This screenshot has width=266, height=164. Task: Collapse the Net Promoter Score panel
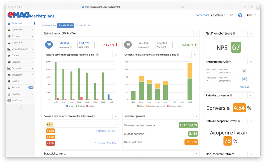pyautogui.click(x=251, y=33)
